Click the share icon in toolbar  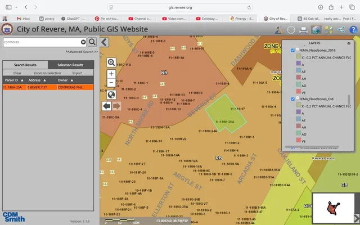tap(341, 30)
